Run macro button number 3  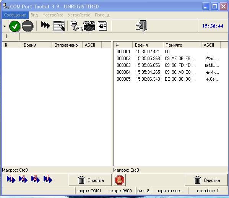[36, 179]
